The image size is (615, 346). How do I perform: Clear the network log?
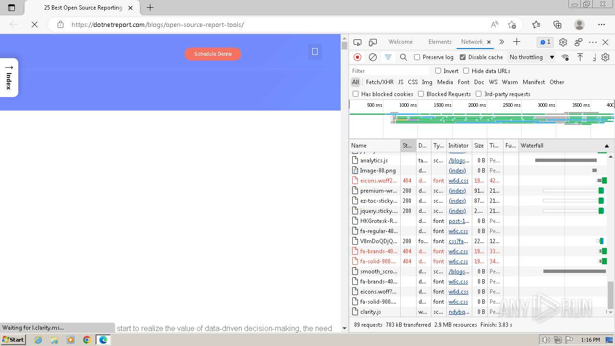[x=372, y=57]
